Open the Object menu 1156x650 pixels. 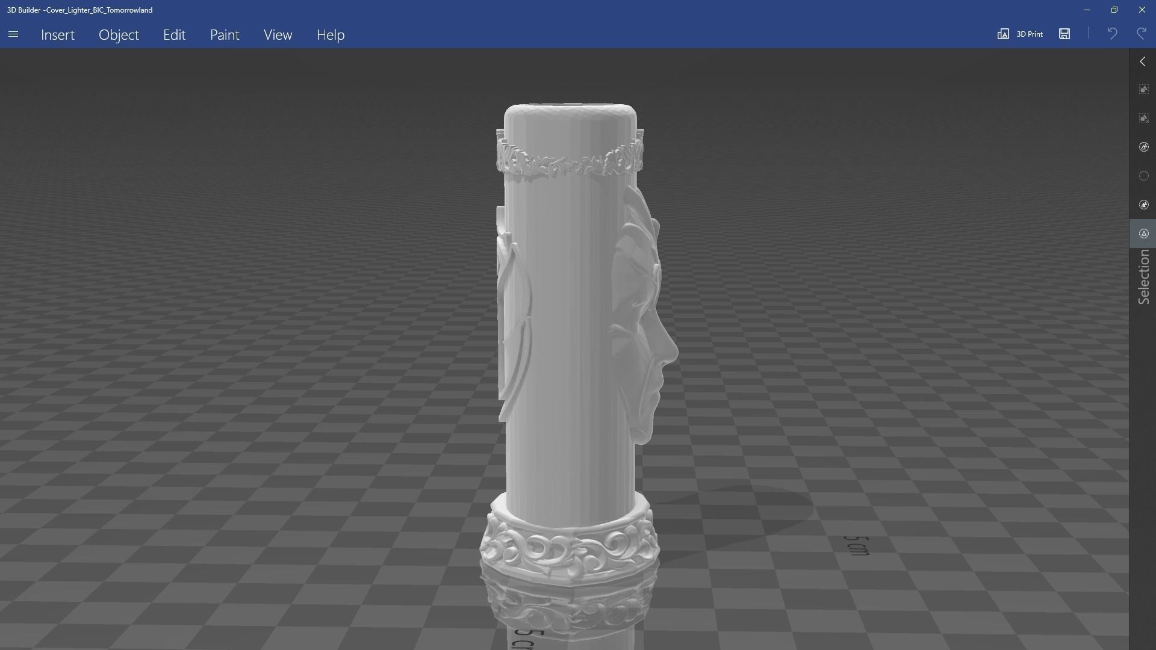click(119, 35)
